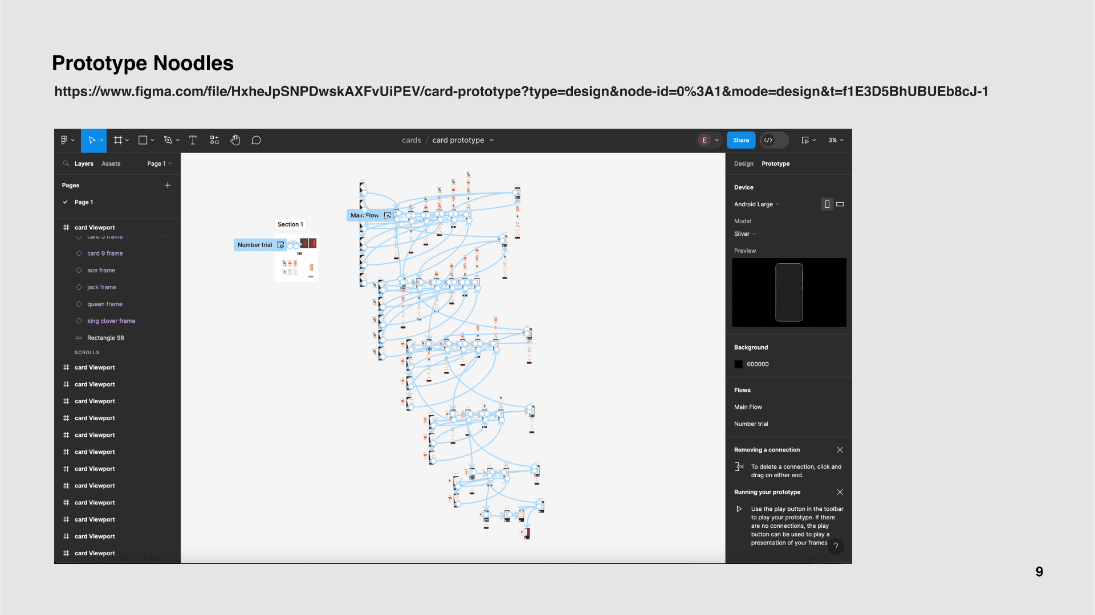
Task: Toggle Dev Mode switch
Action: tap(774, 140)
